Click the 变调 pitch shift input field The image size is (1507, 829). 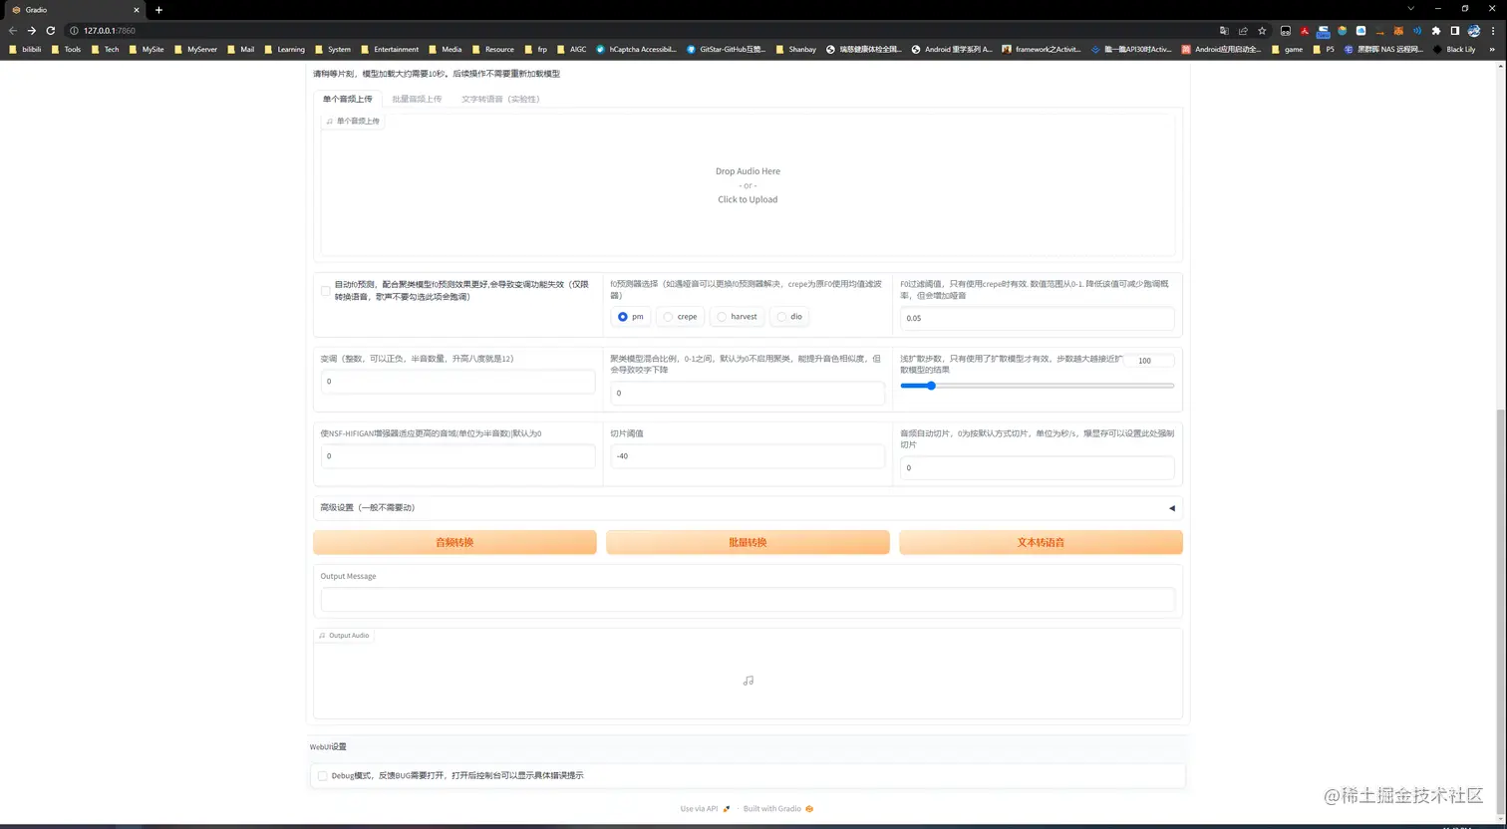pyautogui.click(x=457, y=381)
